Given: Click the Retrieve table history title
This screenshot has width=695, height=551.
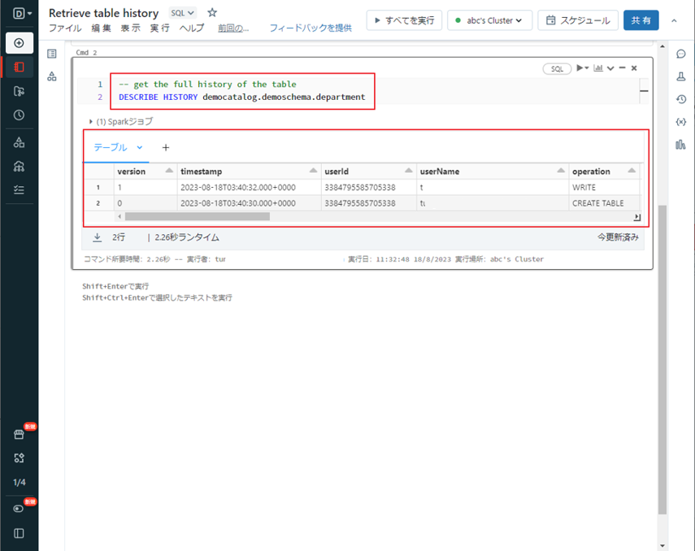Looking at the screenshot, I should click(104, 13).
